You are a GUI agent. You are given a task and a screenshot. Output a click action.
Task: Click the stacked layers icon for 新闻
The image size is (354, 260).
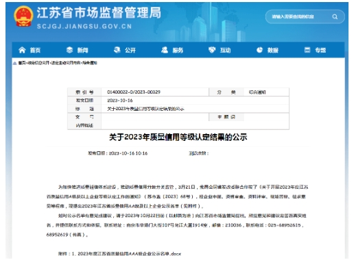tap(69, 50)
